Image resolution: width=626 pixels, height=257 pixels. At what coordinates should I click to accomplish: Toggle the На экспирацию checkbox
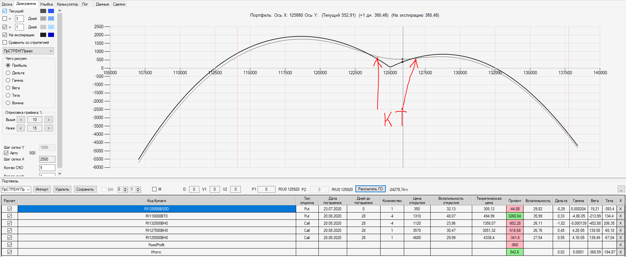[x=5, y=35]
